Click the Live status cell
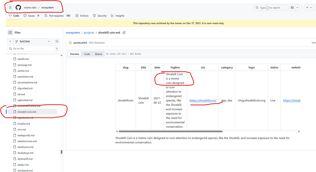Viewport: 316px width, 172px height. click(x=274, y=101)
